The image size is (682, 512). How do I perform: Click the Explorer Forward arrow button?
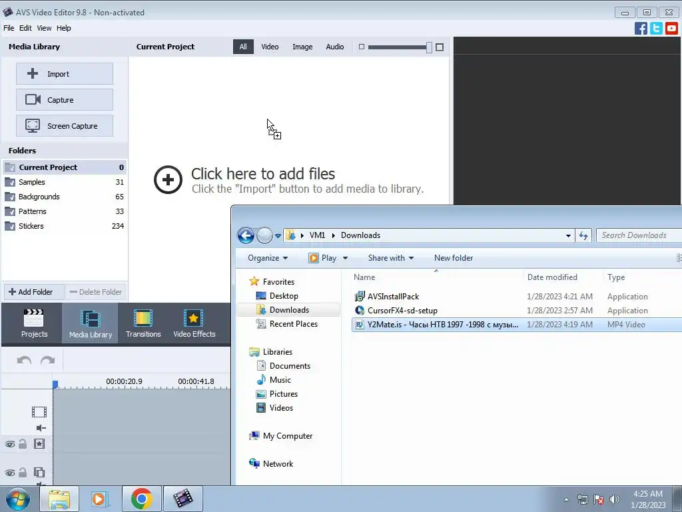[x=264, y=235]
